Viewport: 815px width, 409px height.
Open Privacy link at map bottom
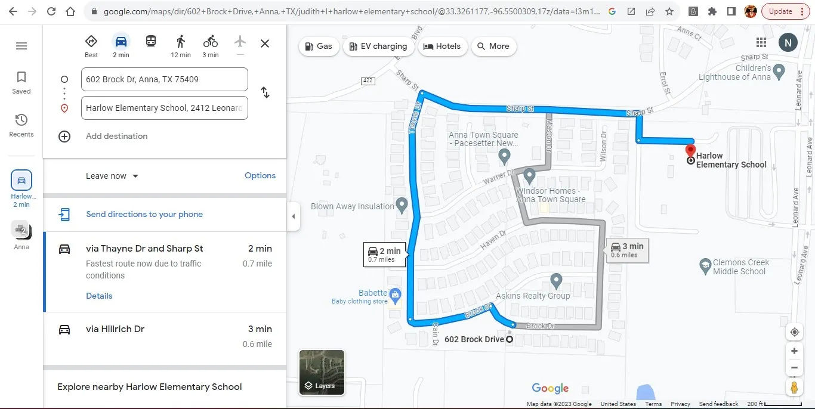[x=680, y=404]
